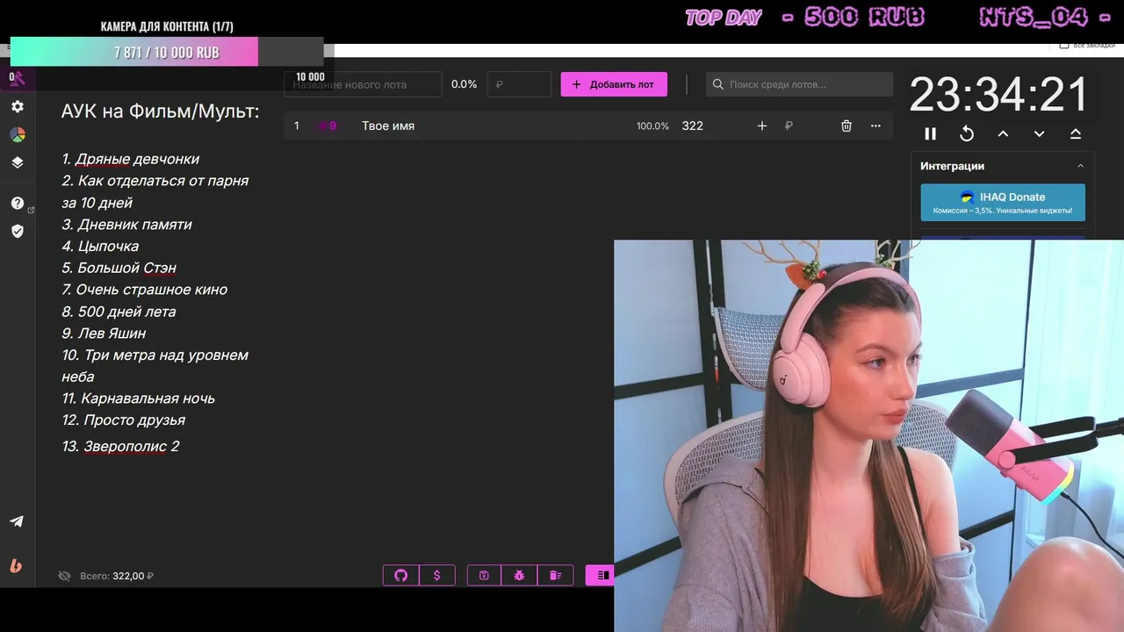
Task: Click the webcam overlay of the streamer
Action: (x=868, y=435)
